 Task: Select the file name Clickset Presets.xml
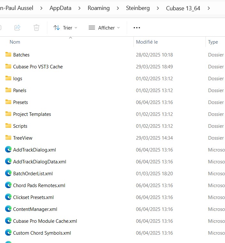click(33, 197)
